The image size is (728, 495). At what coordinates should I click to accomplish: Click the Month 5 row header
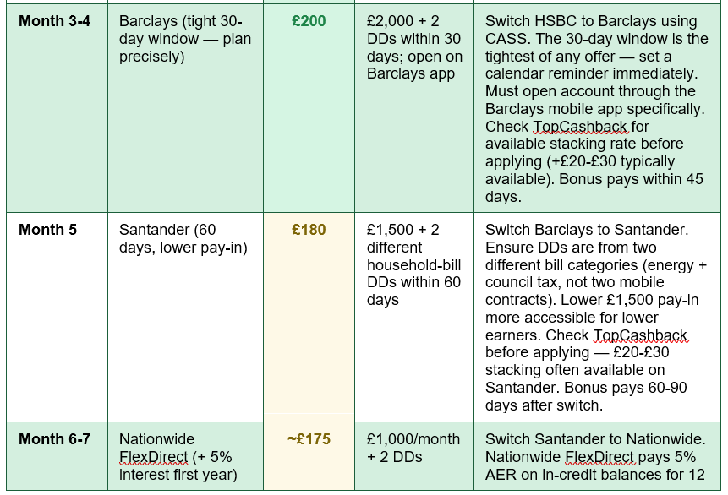click(47, 230)
